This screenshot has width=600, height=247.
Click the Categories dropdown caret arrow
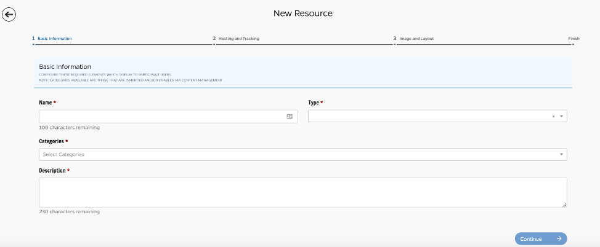tap(561, 154)
